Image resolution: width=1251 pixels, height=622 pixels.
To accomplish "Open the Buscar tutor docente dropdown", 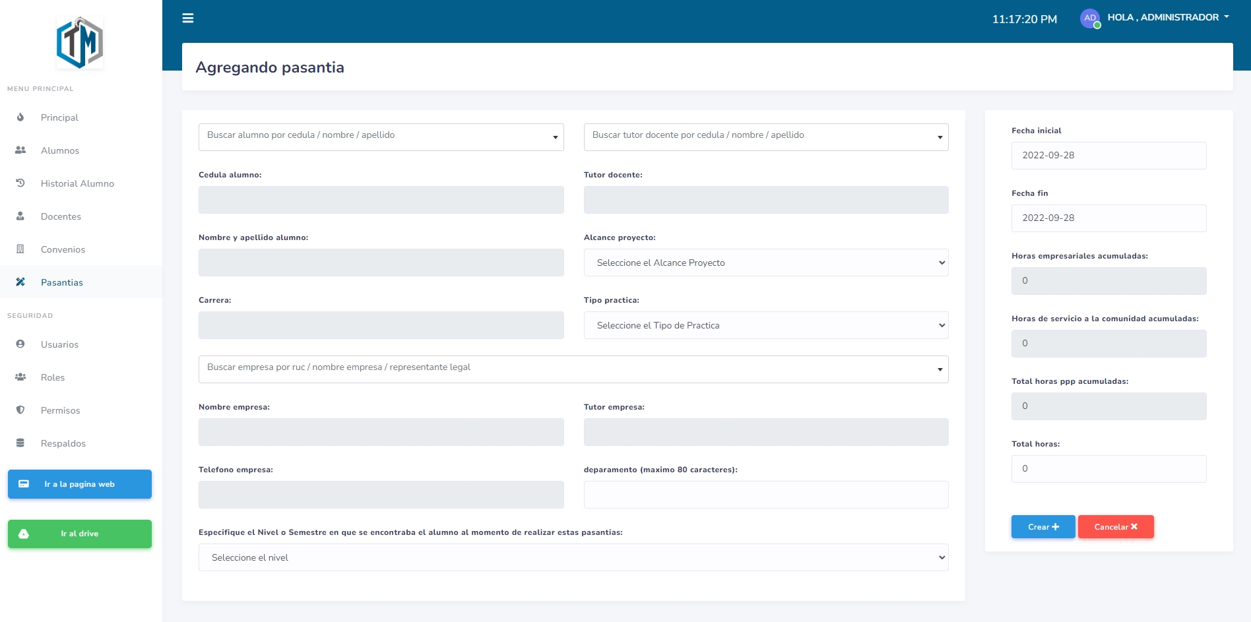I will pos(766,137).
